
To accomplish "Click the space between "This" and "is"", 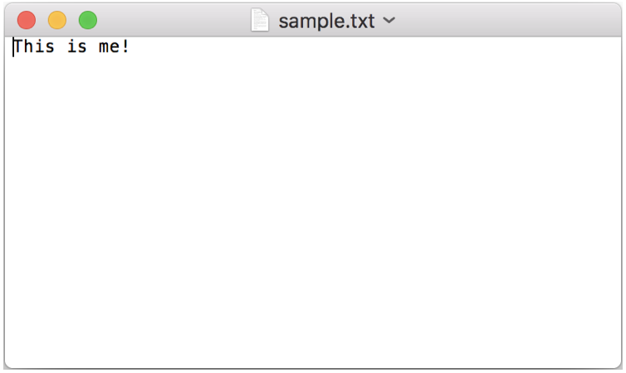I will click(x=61, y=46).
